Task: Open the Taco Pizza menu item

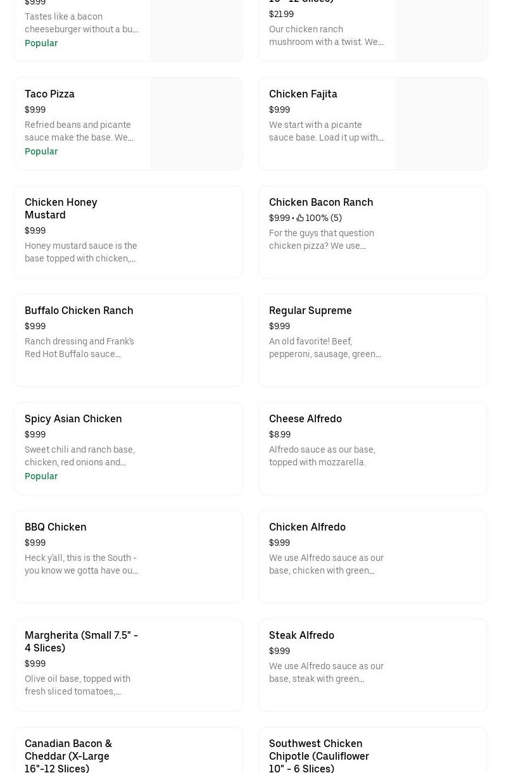Action: click(129, 123)
